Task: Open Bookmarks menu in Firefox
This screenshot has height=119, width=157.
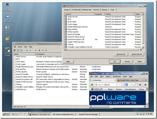Action: [117, 76]
